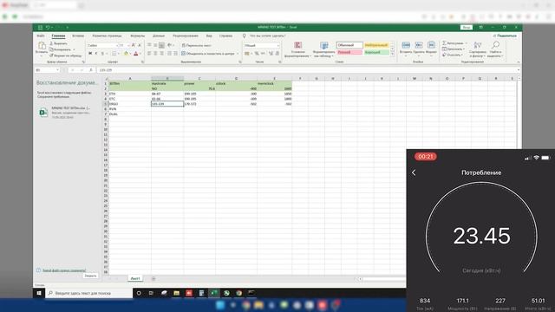The width and height of the screenshot is (555, 312).
Task: Open the Файл menu tab
Action: tap(41, 36)
